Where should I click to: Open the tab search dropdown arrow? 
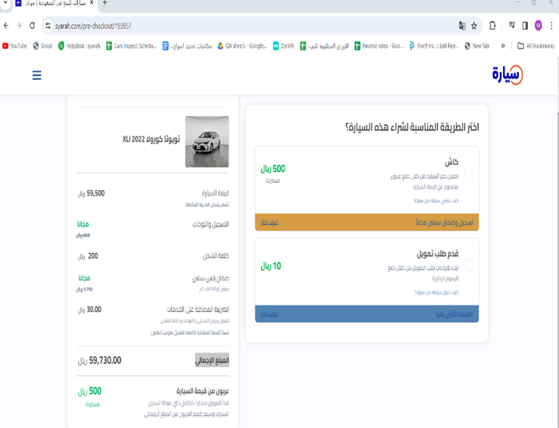5,3
